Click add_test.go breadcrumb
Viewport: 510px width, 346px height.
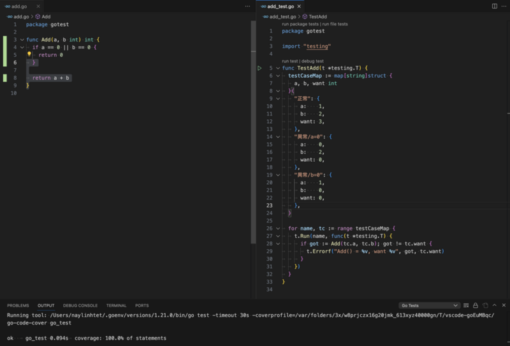280,17
